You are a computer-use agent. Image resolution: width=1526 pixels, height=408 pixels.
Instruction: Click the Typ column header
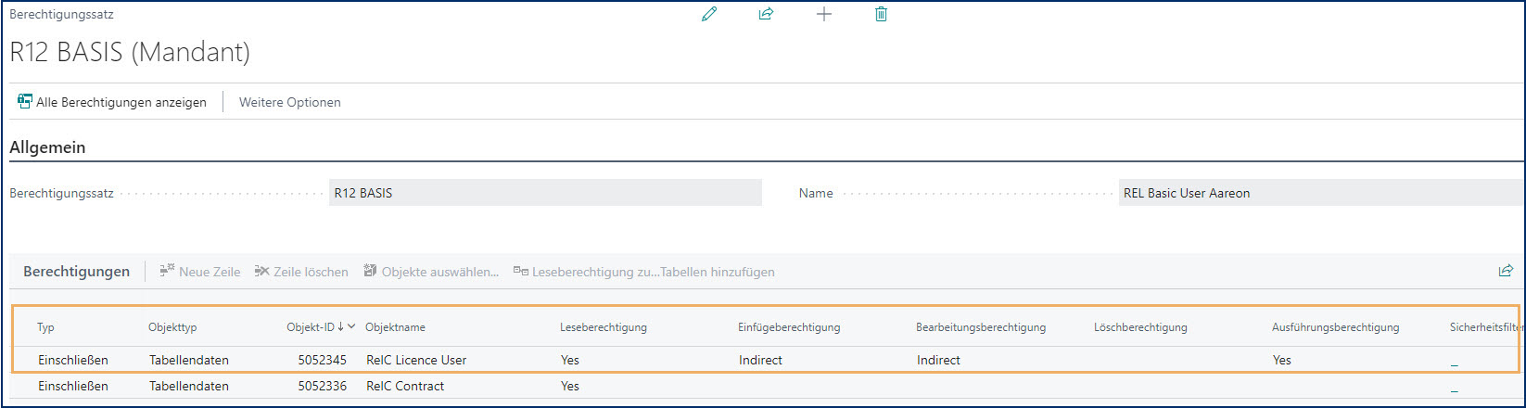(x=45, y=327)
